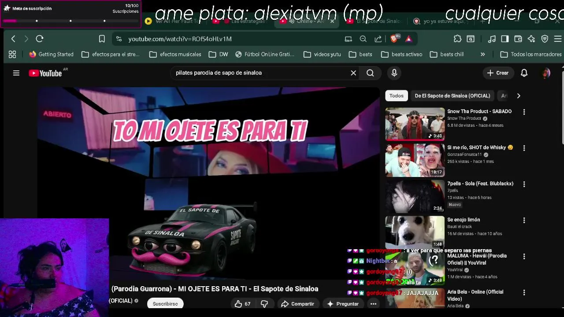This screenshot has height=317, width=564.
Task: Start voice search with microphone
Action: (x=394, y=73)
